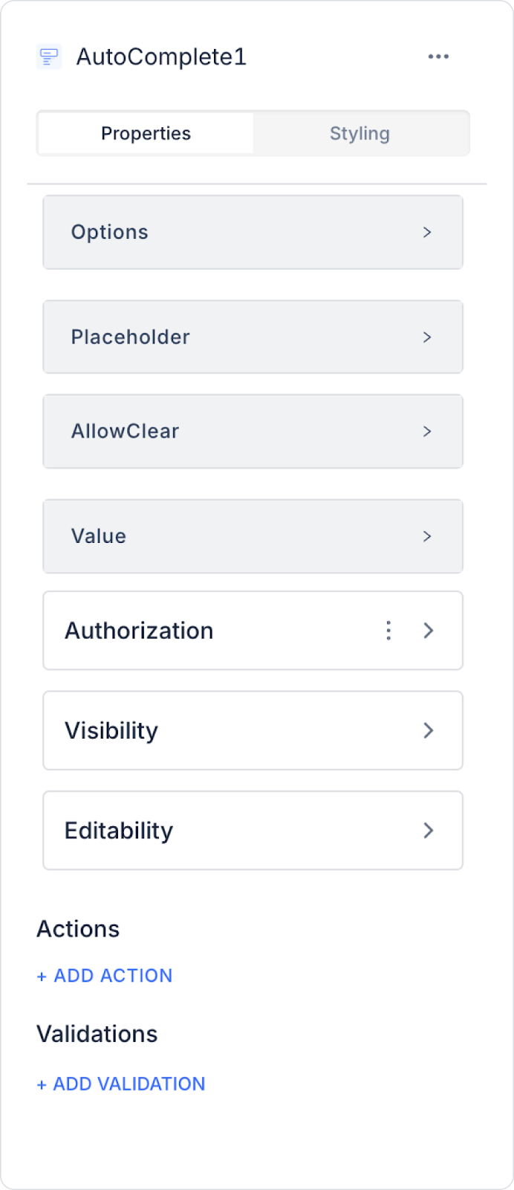Select the AllowClear property label

coord(126,431)
